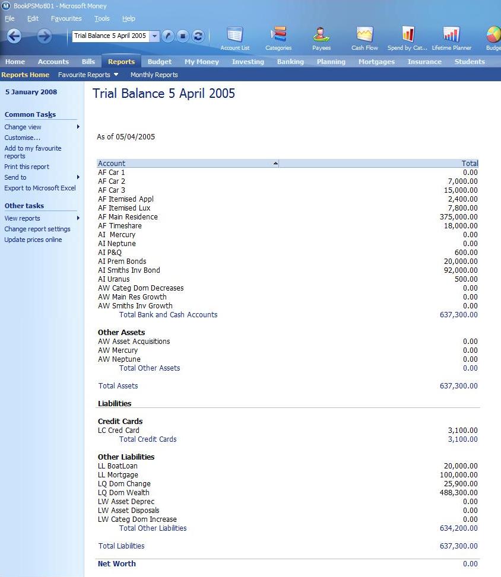Image resolution: width=501 pixels, height=577 pixels.
Task: Click the Forward arrow navigation button
Action: coord(44,36)
